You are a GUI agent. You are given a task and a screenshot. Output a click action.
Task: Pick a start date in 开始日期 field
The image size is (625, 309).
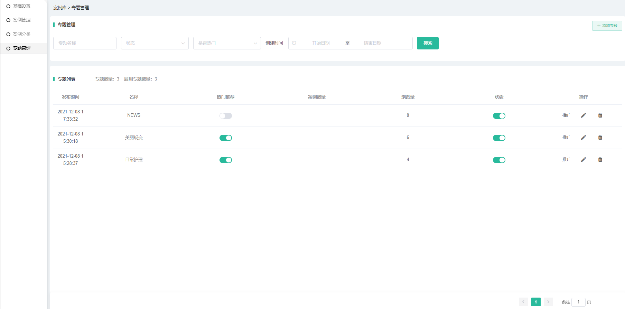click(x=320, y=43)
